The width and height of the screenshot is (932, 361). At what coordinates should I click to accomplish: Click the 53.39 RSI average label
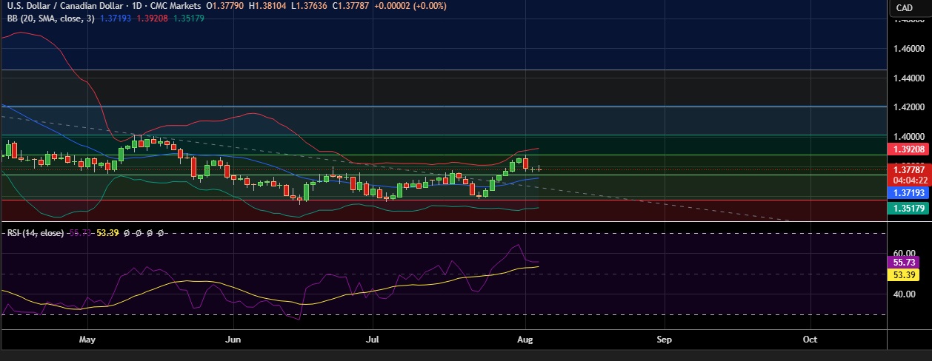pyautogui.click(x=904, y=275)
